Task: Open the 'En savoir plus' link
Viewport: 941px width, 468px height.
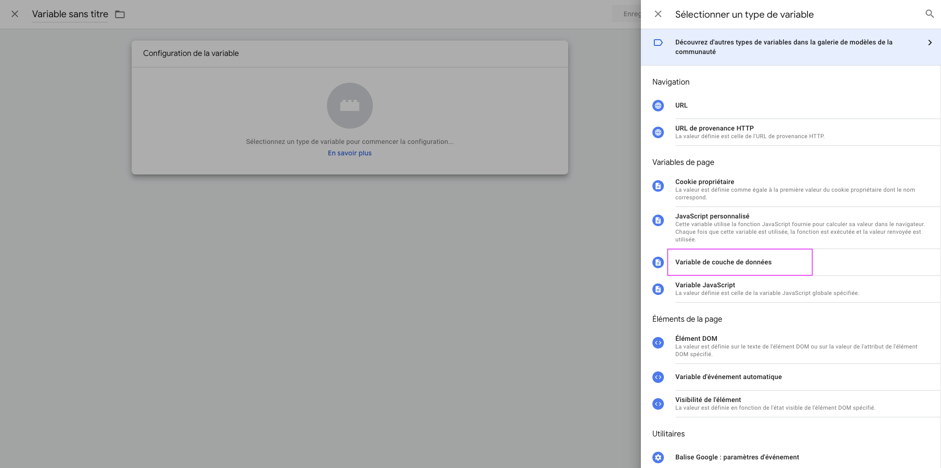Action: 349,153
